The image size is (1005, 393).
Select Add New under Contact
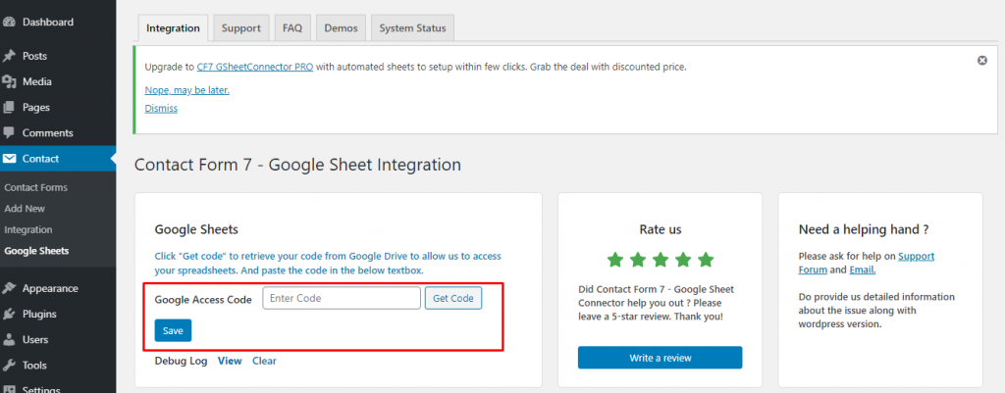pyautogui.click(x=25, y=209)
